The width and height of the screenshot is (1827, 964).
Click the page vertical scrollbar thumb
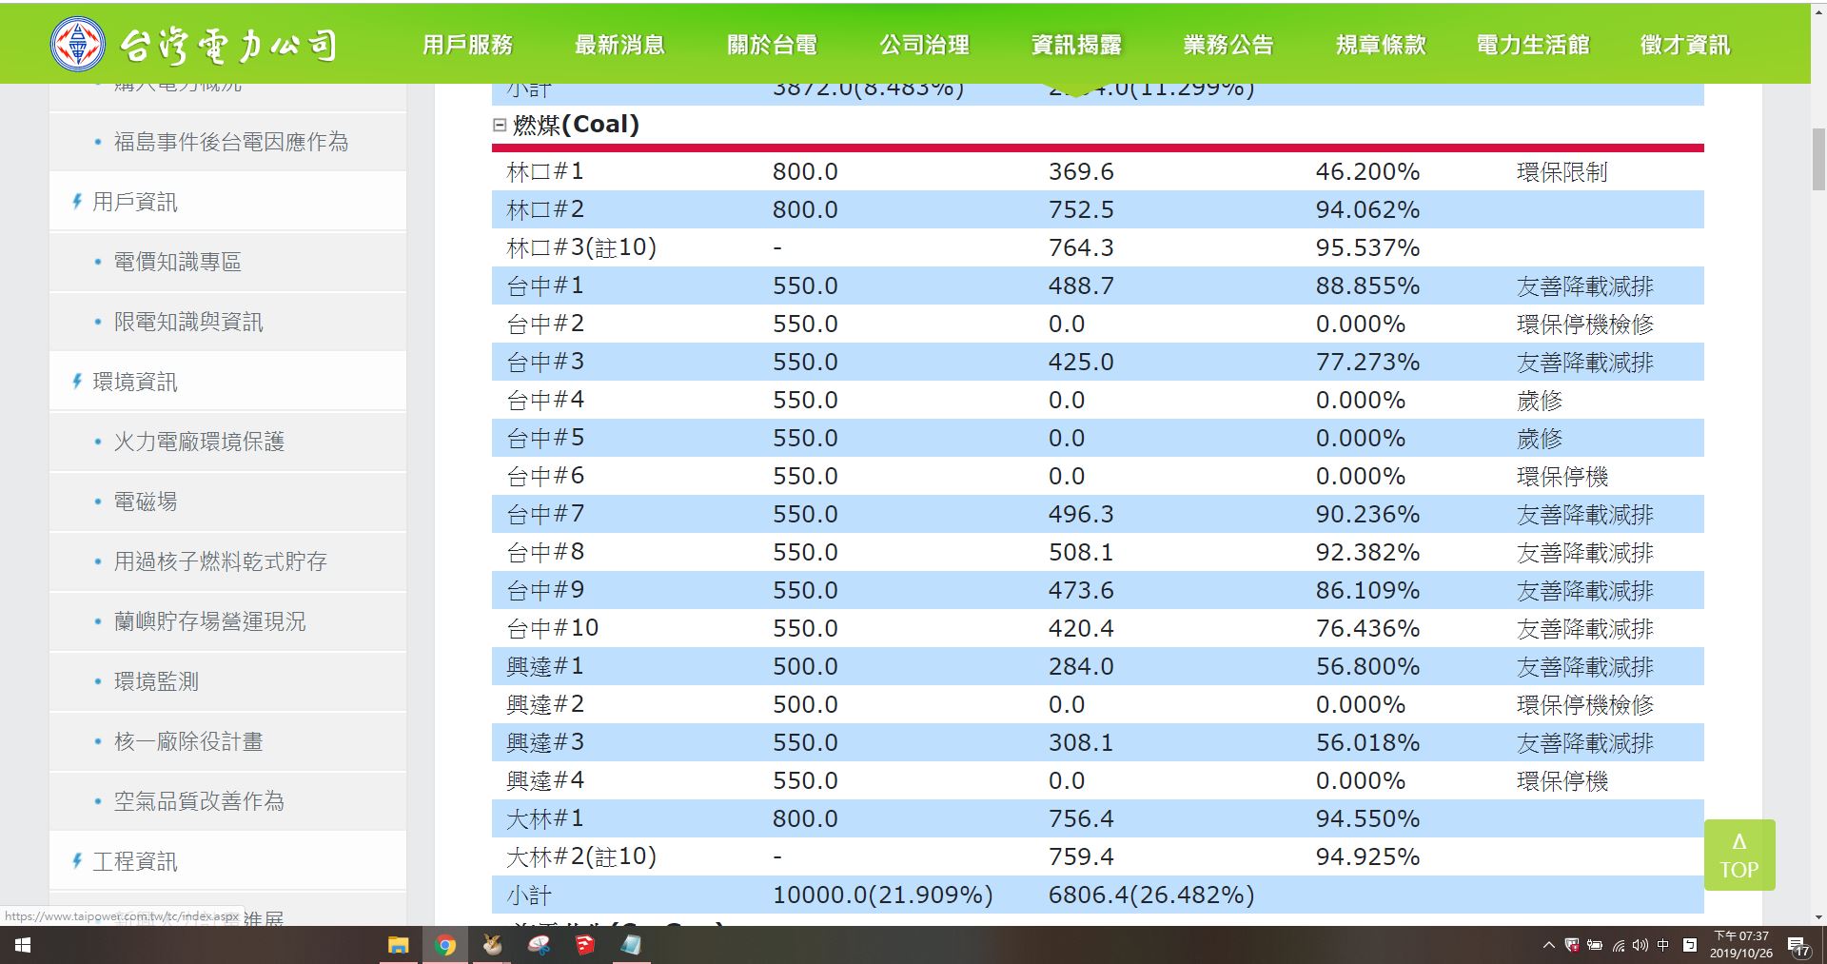1818,160
